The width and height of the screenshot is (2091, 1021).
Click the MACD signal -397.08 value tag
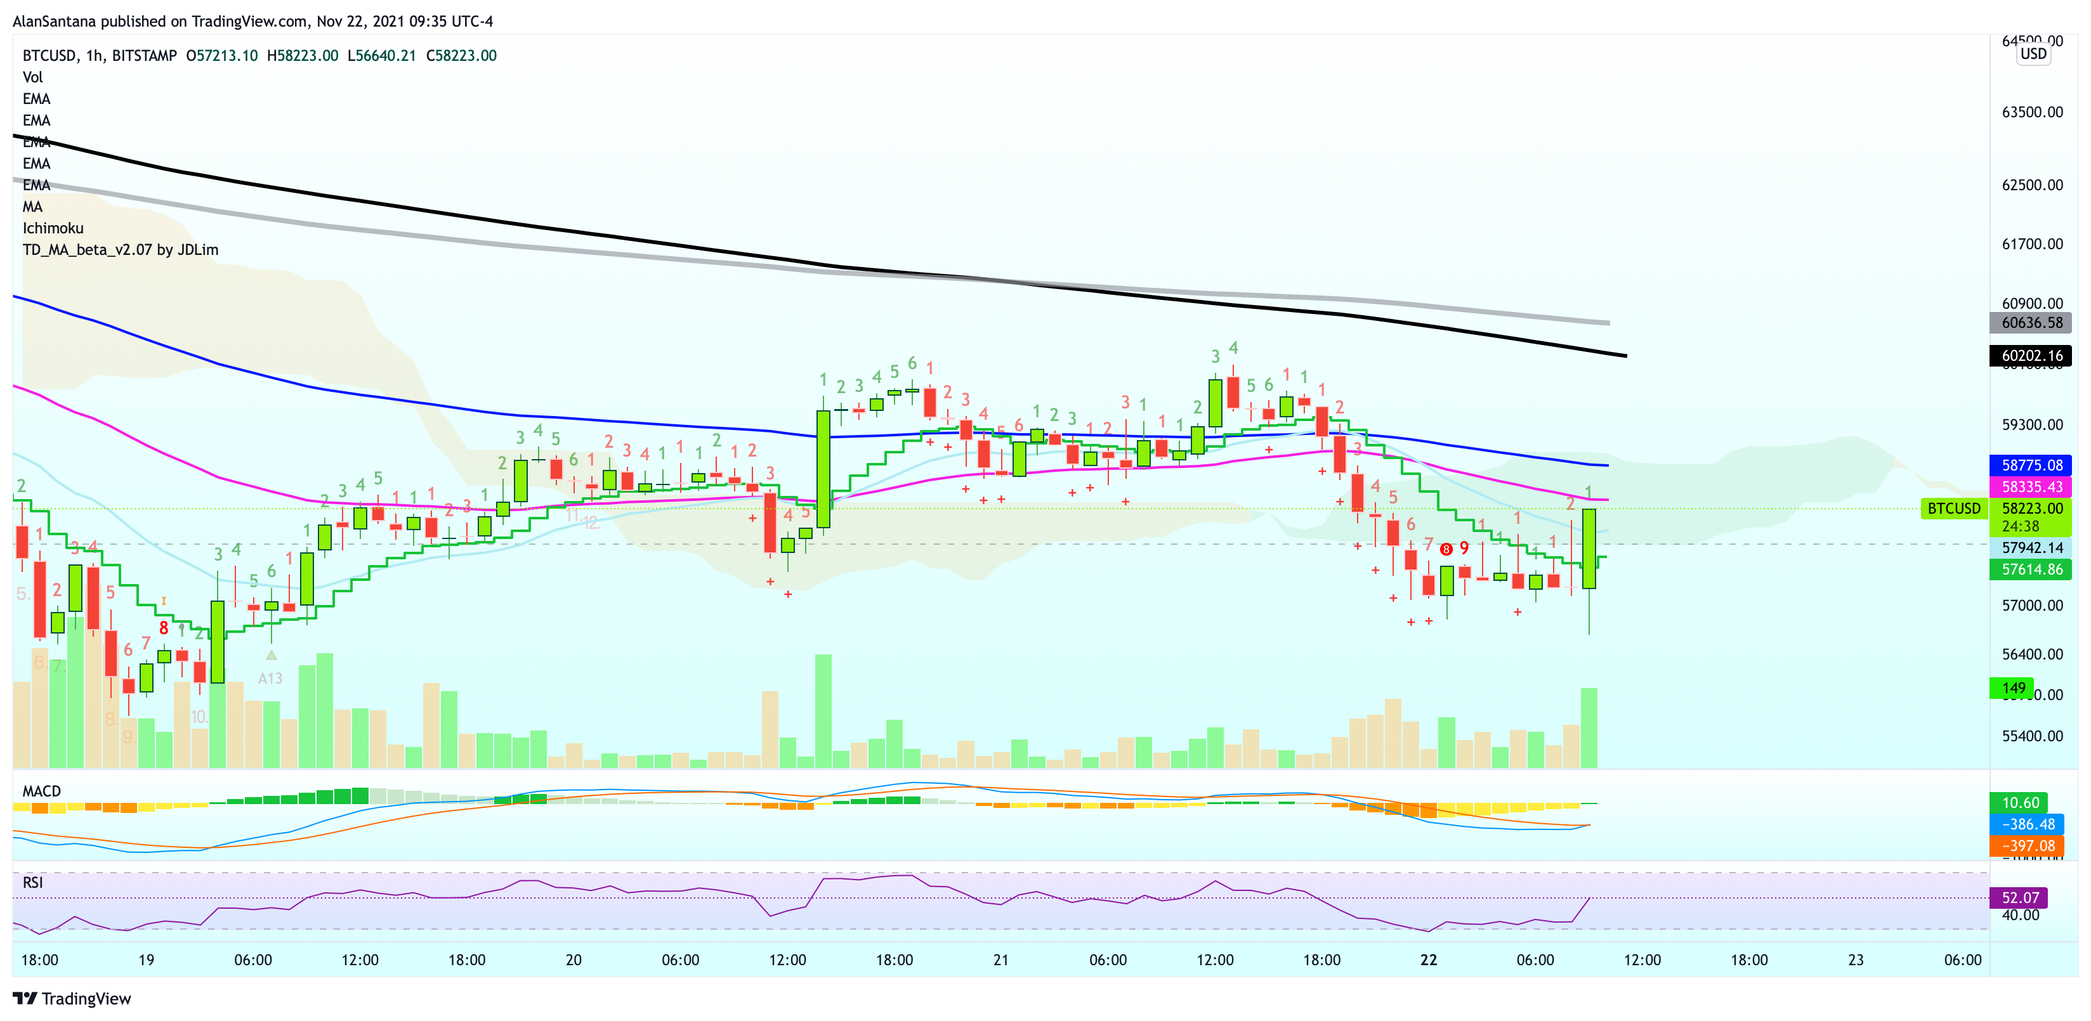coord(2028,846)
